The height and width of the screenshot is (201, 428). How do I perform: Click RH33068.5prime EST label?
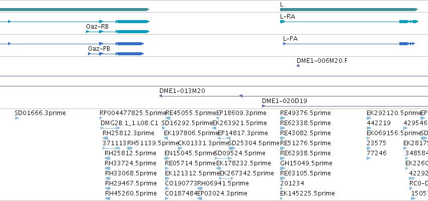tap(131, 173)
